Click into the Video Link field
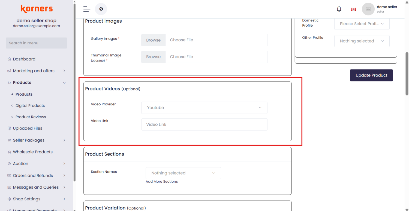This screenshot has width=409, height=211. 204,124
